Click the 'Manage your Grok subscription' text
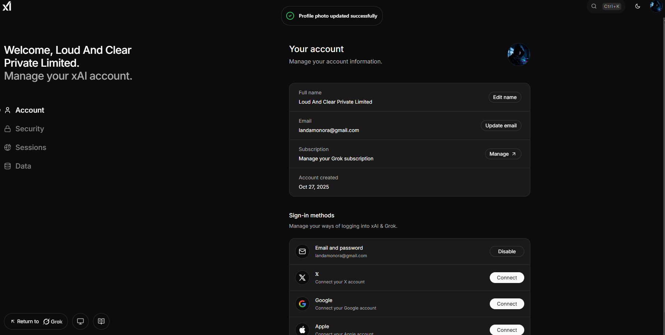The image size is (665, 335). pos(336,159)
